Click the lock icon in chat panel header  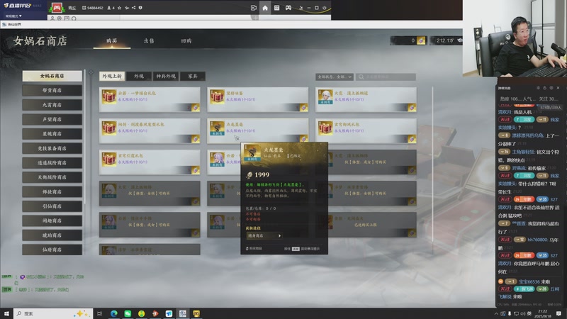[544, 88]
